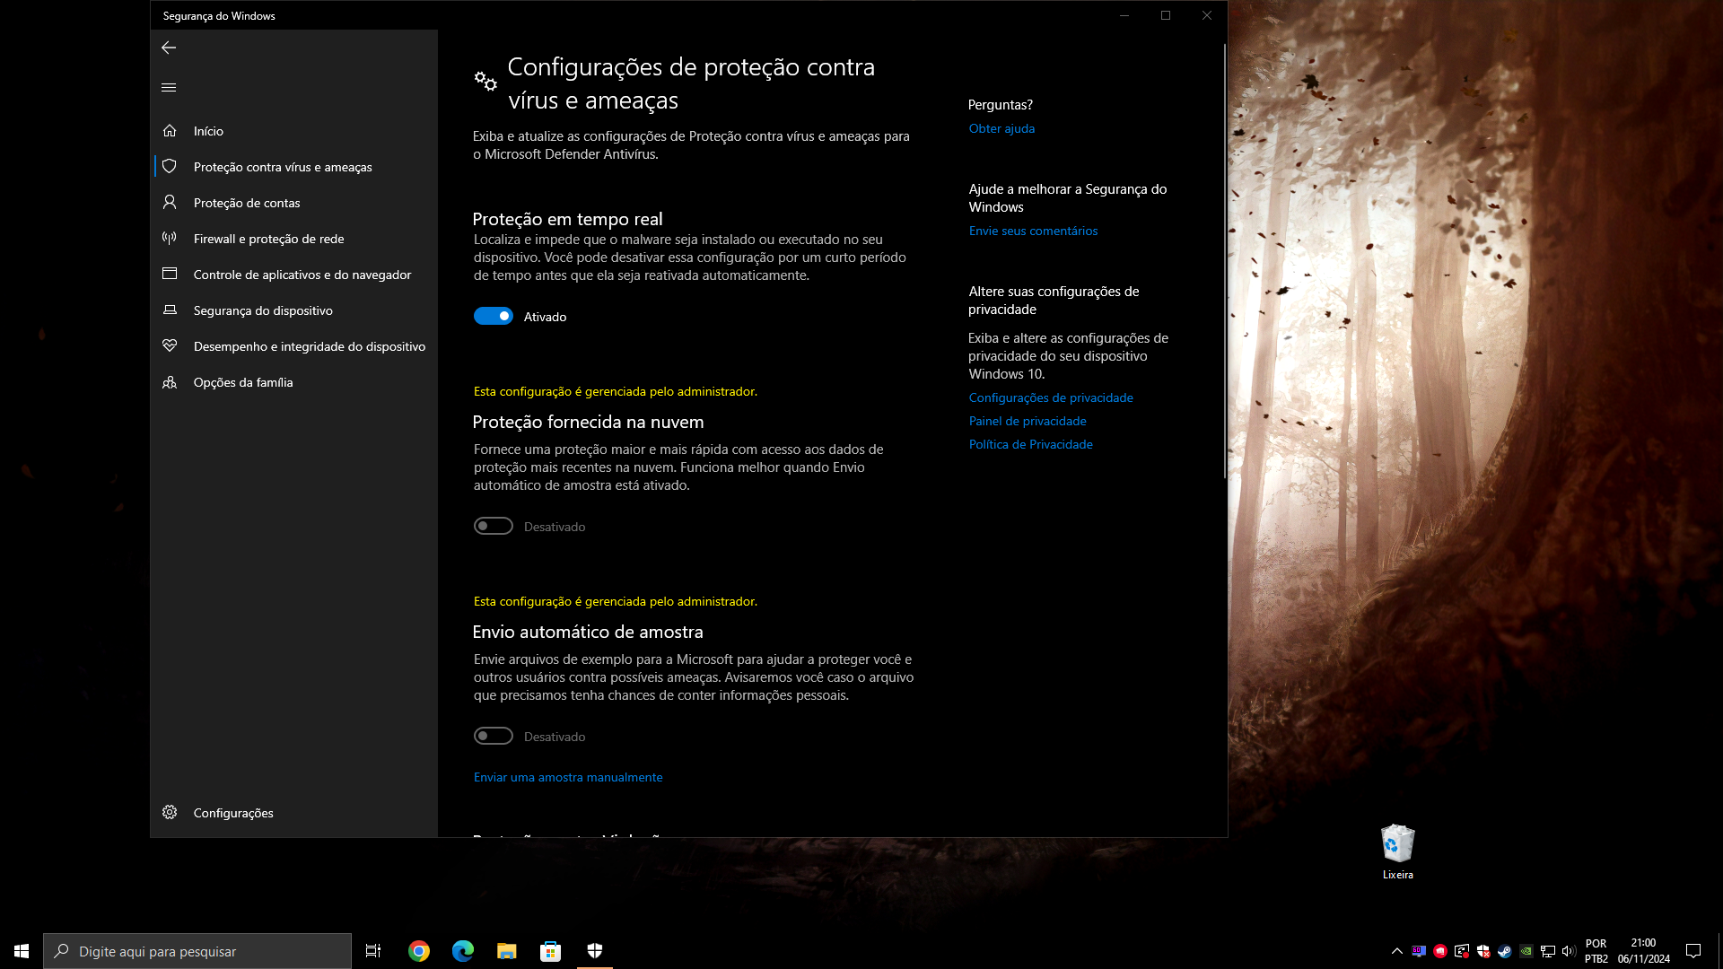This screenshot has height=969, width=1723.
Task: Toggle Envio automático de amostra switch
Action: [494, 736]
